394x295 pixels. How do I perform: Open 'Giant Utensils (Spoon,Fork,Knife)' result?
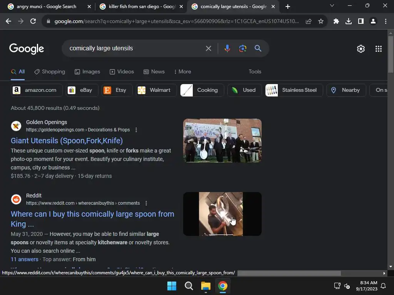tap(67, 141)
